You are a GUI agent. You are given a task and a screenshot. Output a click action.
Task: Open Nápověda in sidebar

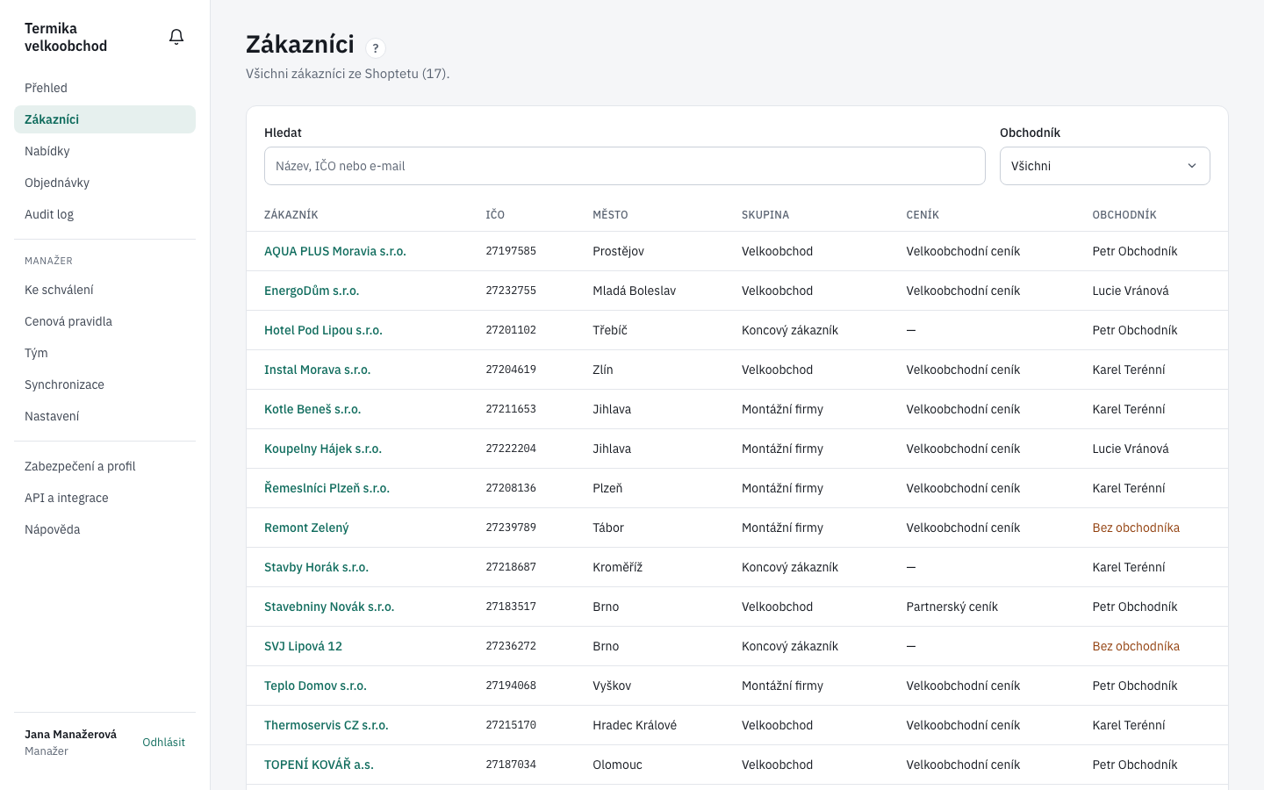point(104,529)
